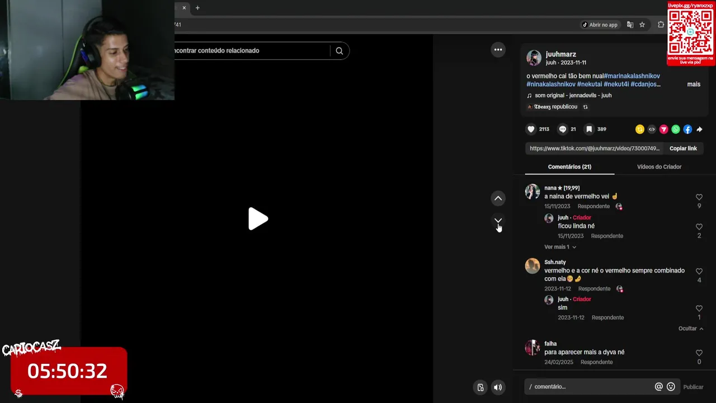Like Ssh.naty's comment about vermelho
This screenshot has width=716, height=403.
click(699, 271)
